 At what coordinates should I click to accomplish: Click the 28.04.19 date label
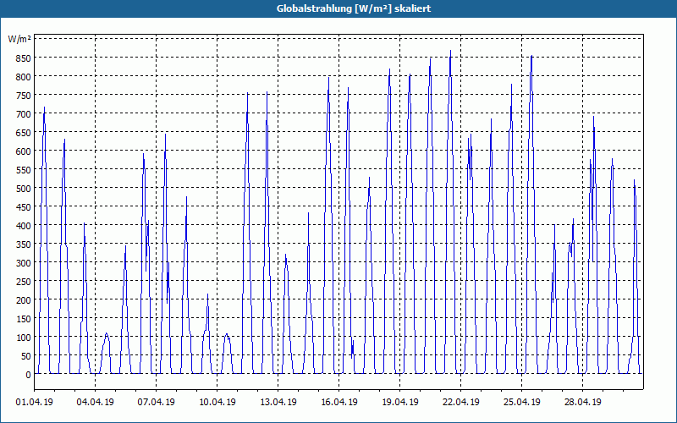pyautogui.click(x=582, y=403)
